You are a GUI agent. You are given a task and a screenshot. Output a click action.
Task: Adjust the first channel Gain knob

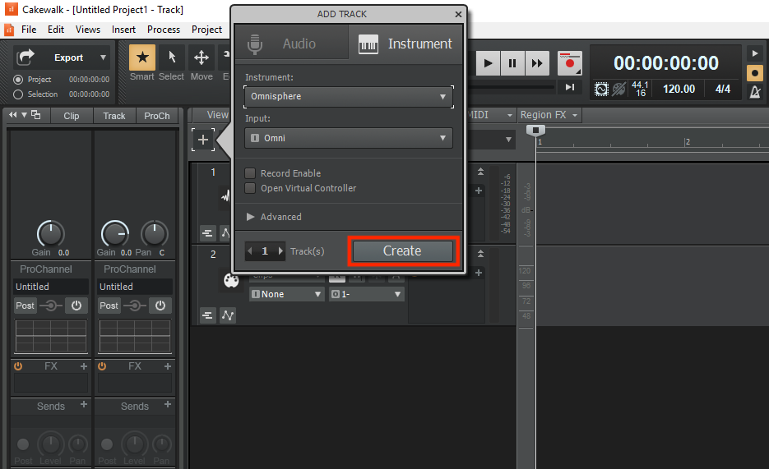(50, 234)
